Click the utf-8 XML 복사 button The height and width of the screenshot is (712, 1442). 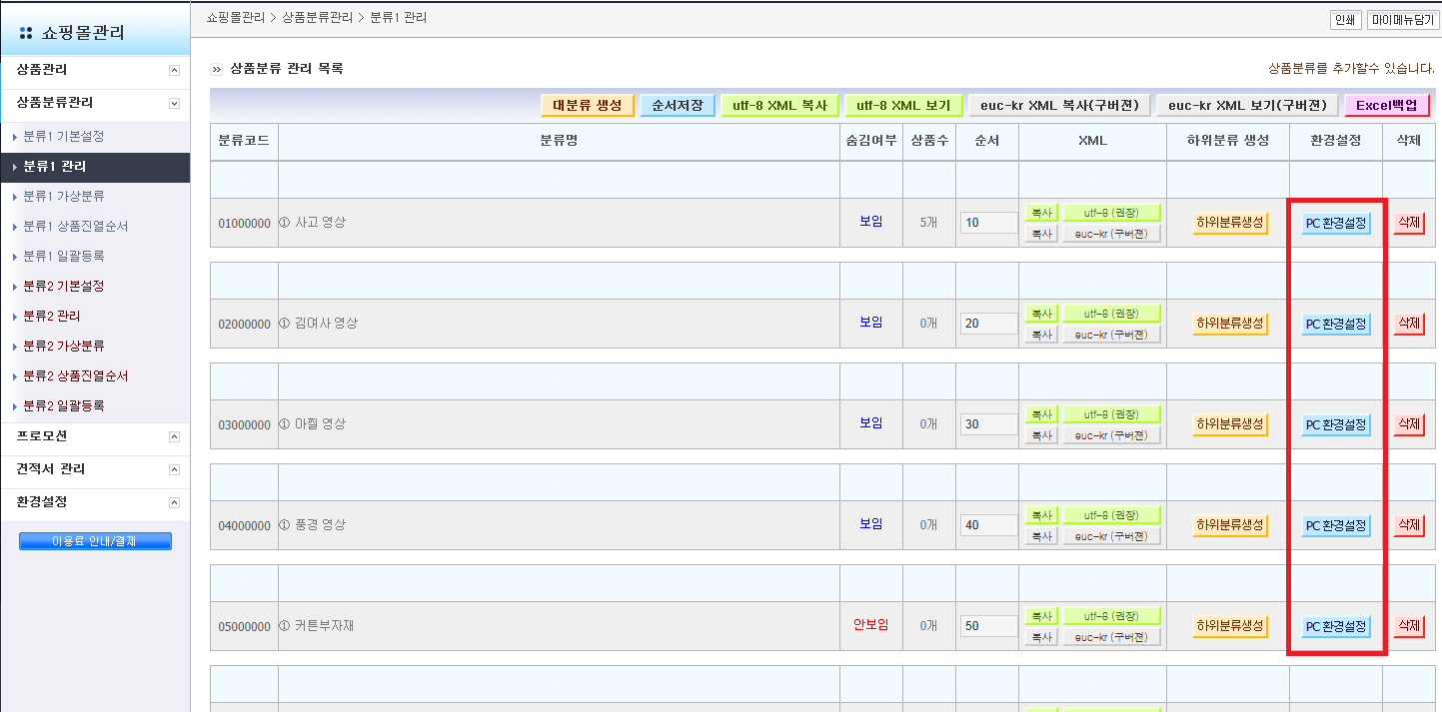point(779,105)
